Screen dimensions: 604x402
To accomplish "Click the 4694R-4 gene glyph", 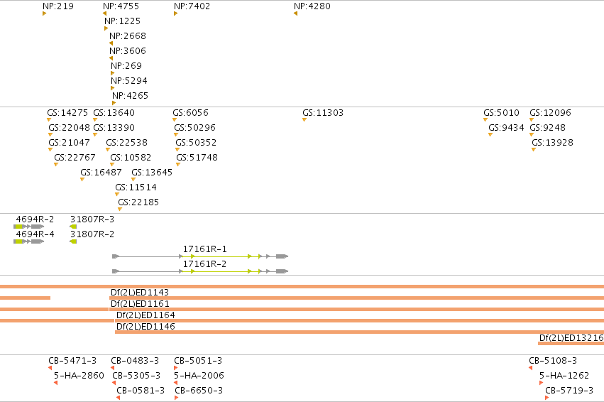I will (x=29, y=241).
